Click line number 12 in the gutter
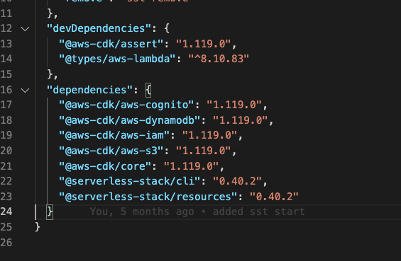 [6, 28]
